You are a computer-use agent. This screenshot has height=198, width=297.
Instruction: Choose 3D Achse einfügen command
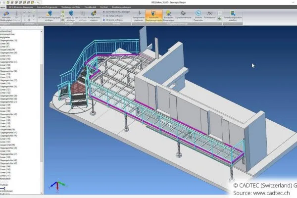pos(112,16)
